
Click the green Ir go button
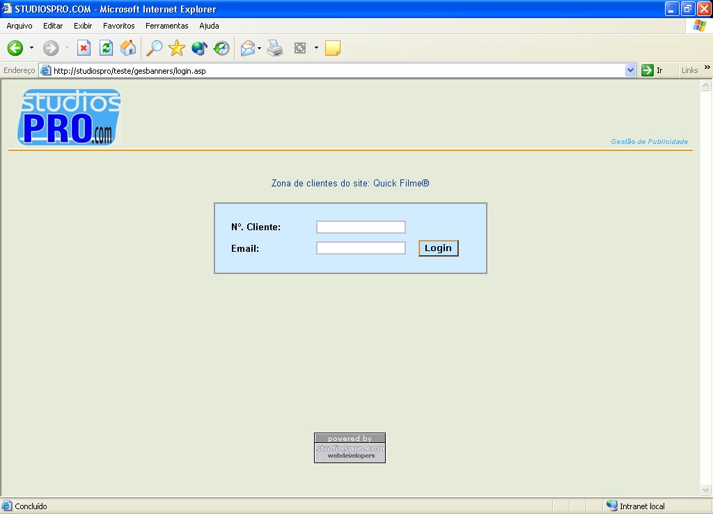point(652,70)
